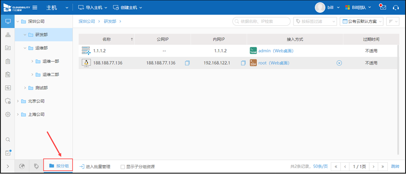This screenshot has height=174, width=406.
Task: Open admin (Web桌面) access link
Action: (275, 51)
